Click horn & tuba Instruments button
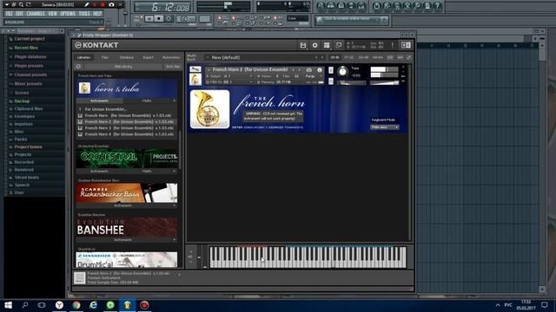Viewport: 556px width, 312px height. point(99,101)
